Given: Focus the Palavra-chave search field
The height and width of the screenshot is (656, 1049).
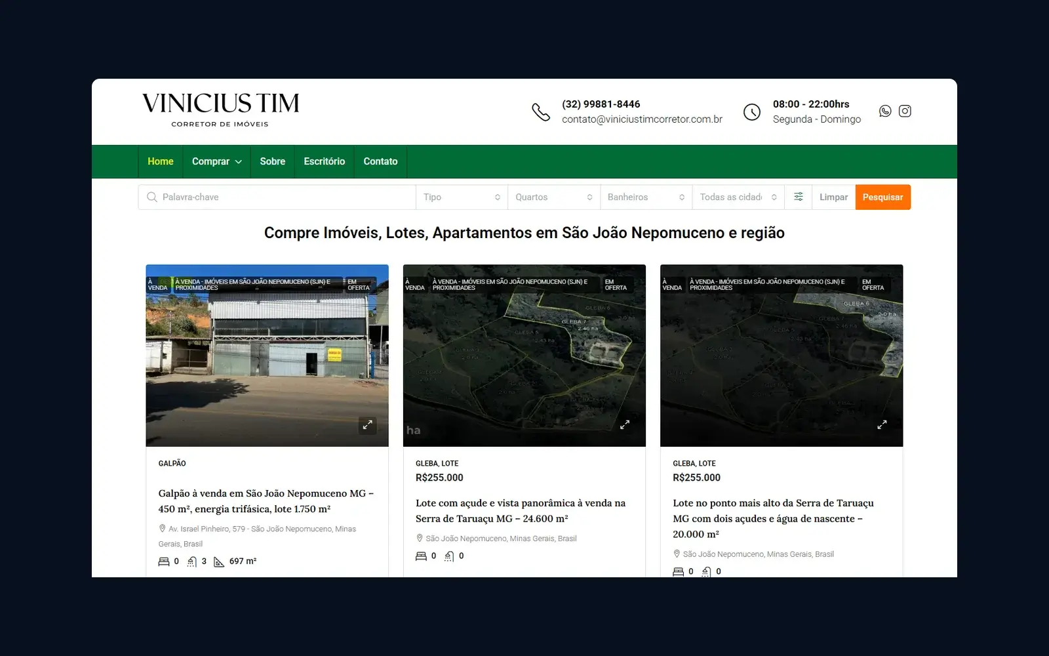Looking at the screenshot, I should [277, 197].
